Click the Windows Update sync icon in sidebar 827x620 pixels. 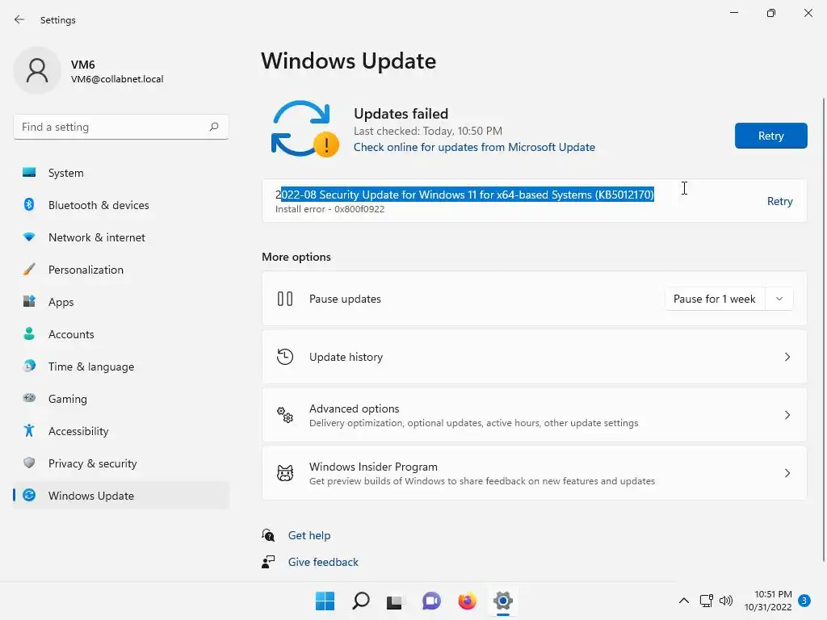click(29, 495)
